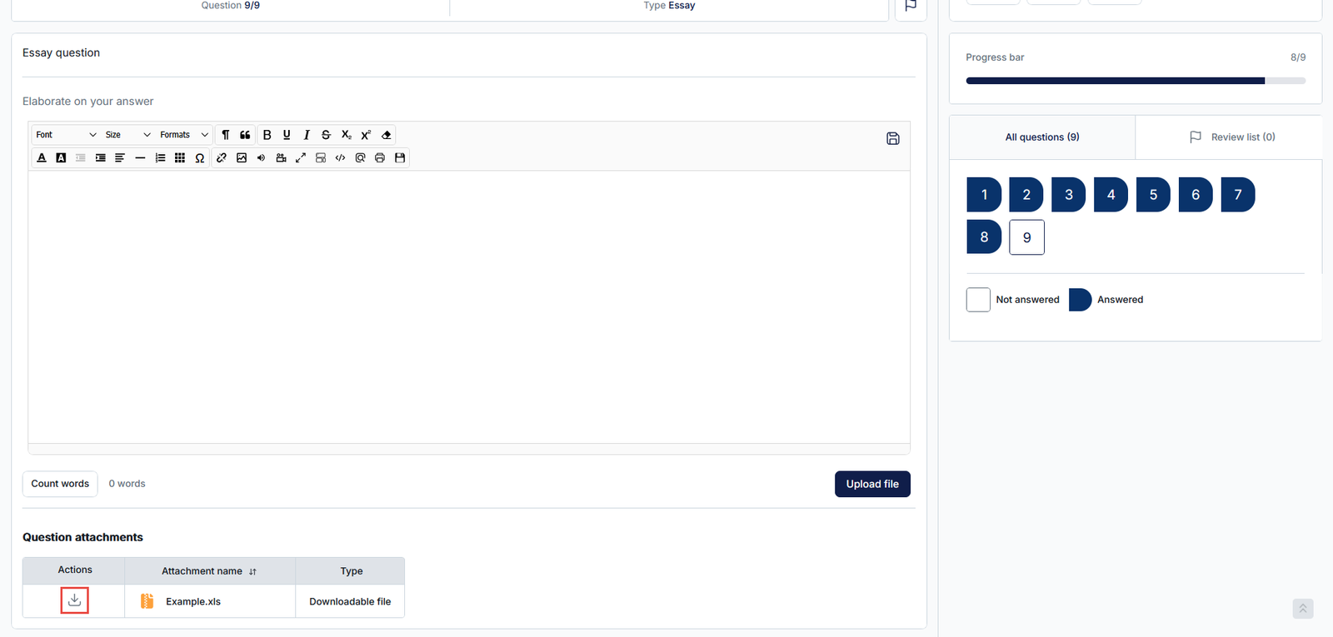Flag question 9 for review
The width and height of the screenshot is (1333, 637).
point(911,6)
